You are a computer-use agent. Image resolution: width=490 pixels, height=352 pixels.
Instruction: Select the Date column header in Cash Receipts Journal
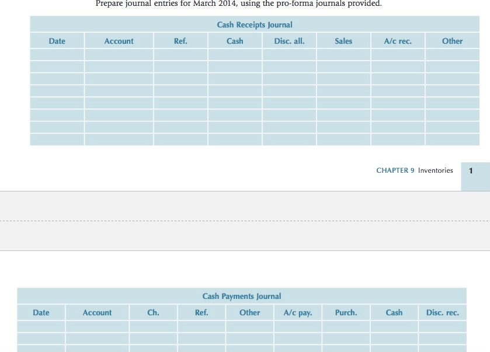[x=57, y=41]
